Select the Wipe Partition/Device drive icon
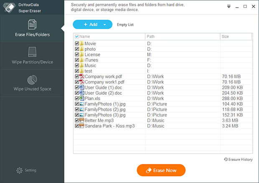 [x=32, y=52]
